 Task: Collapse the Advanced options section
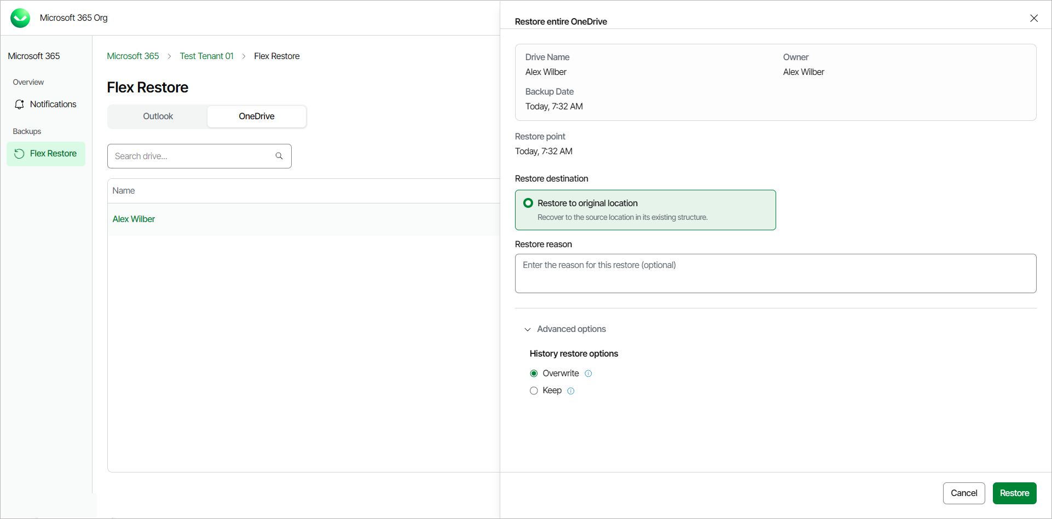[x=565, y=329]
